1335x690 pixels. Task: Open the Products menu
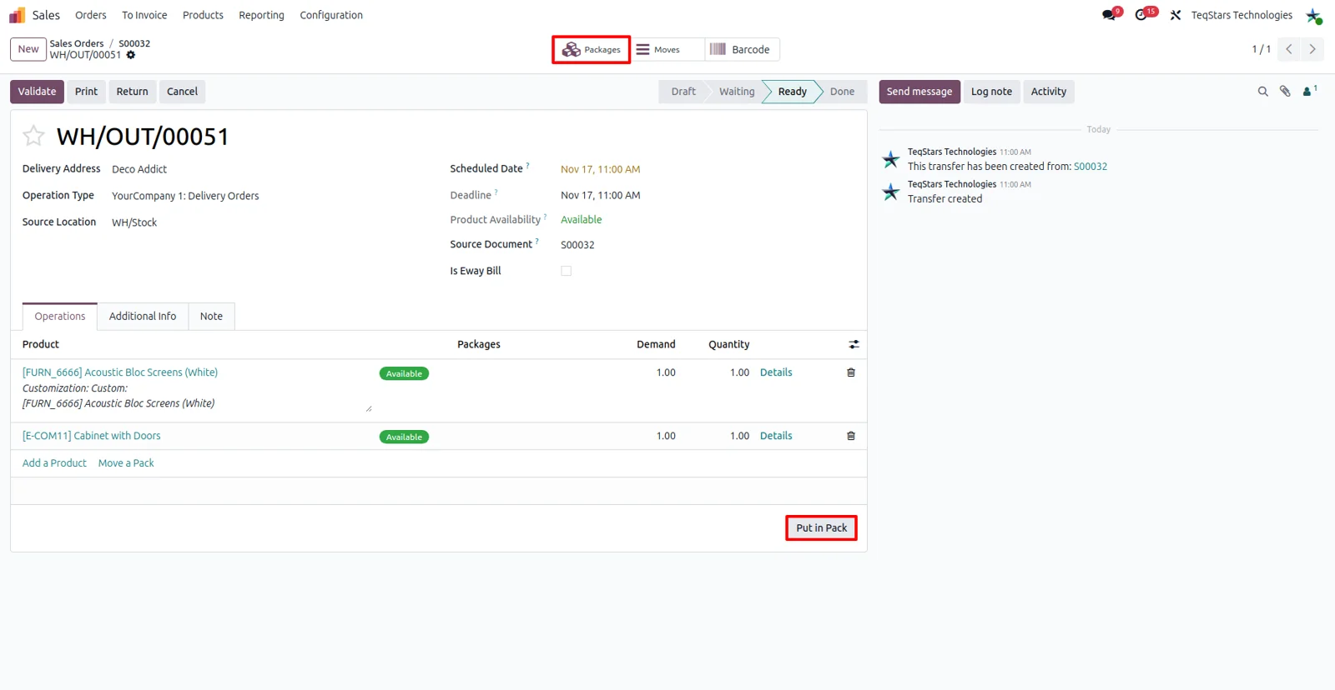203,15
